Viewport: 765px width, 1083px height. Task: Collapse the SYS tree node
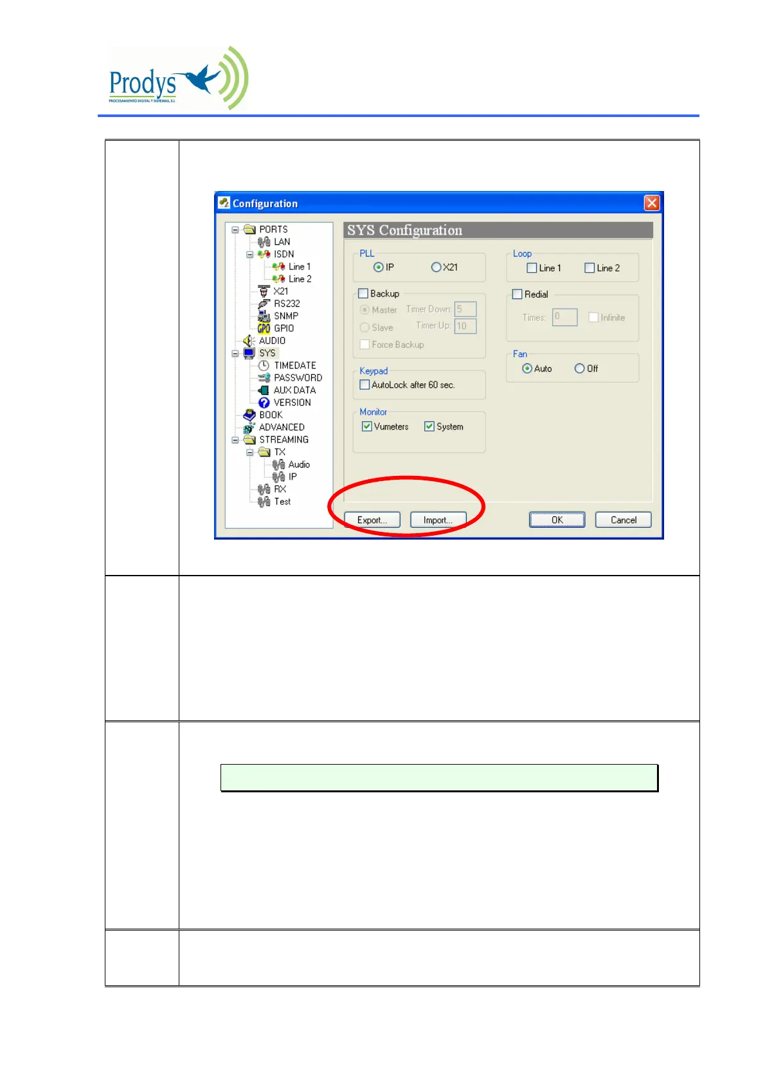tap(235, 354)
